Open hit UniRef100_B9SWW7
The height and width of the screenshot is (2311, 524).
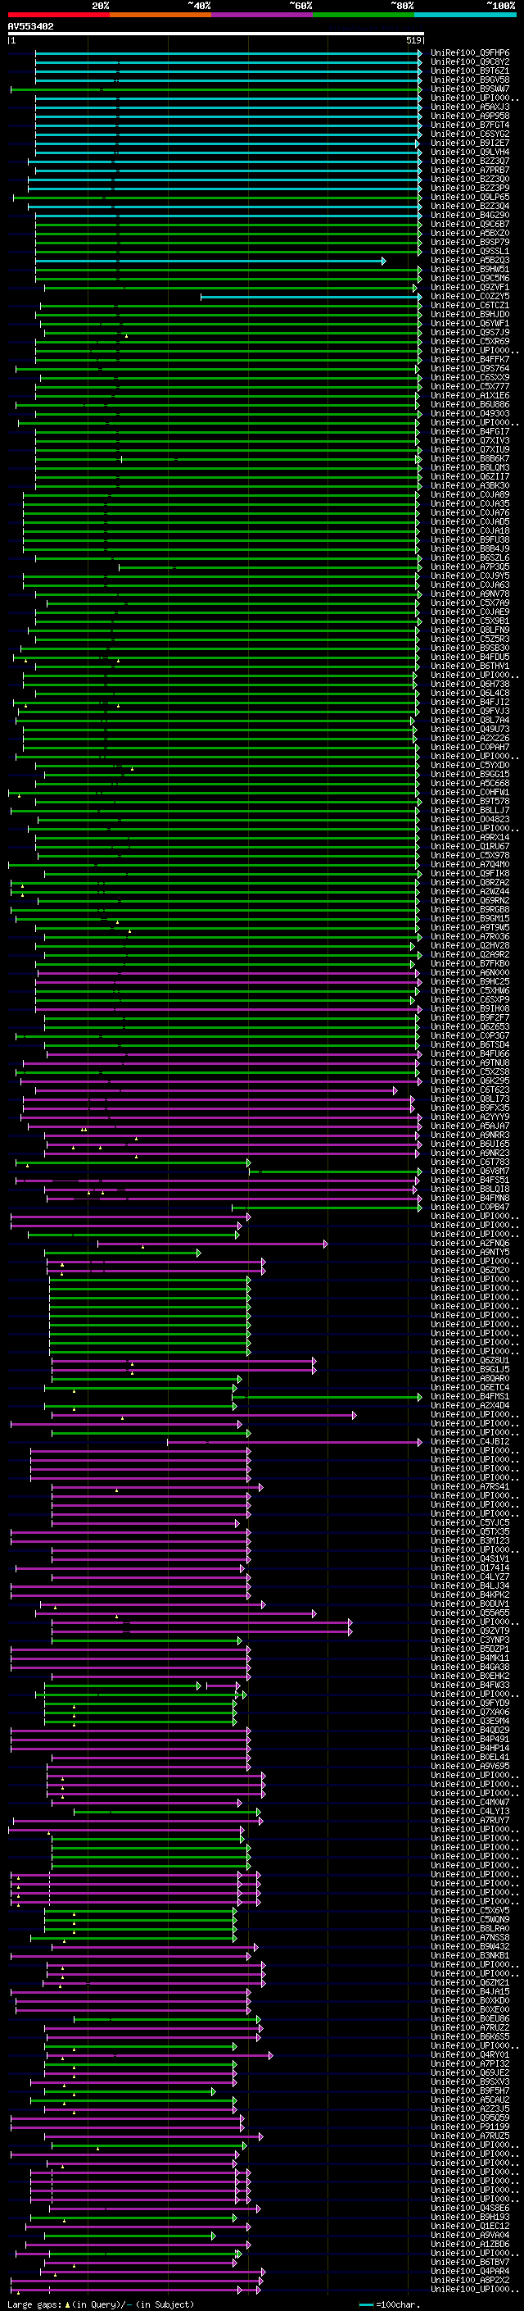point(469,89)
